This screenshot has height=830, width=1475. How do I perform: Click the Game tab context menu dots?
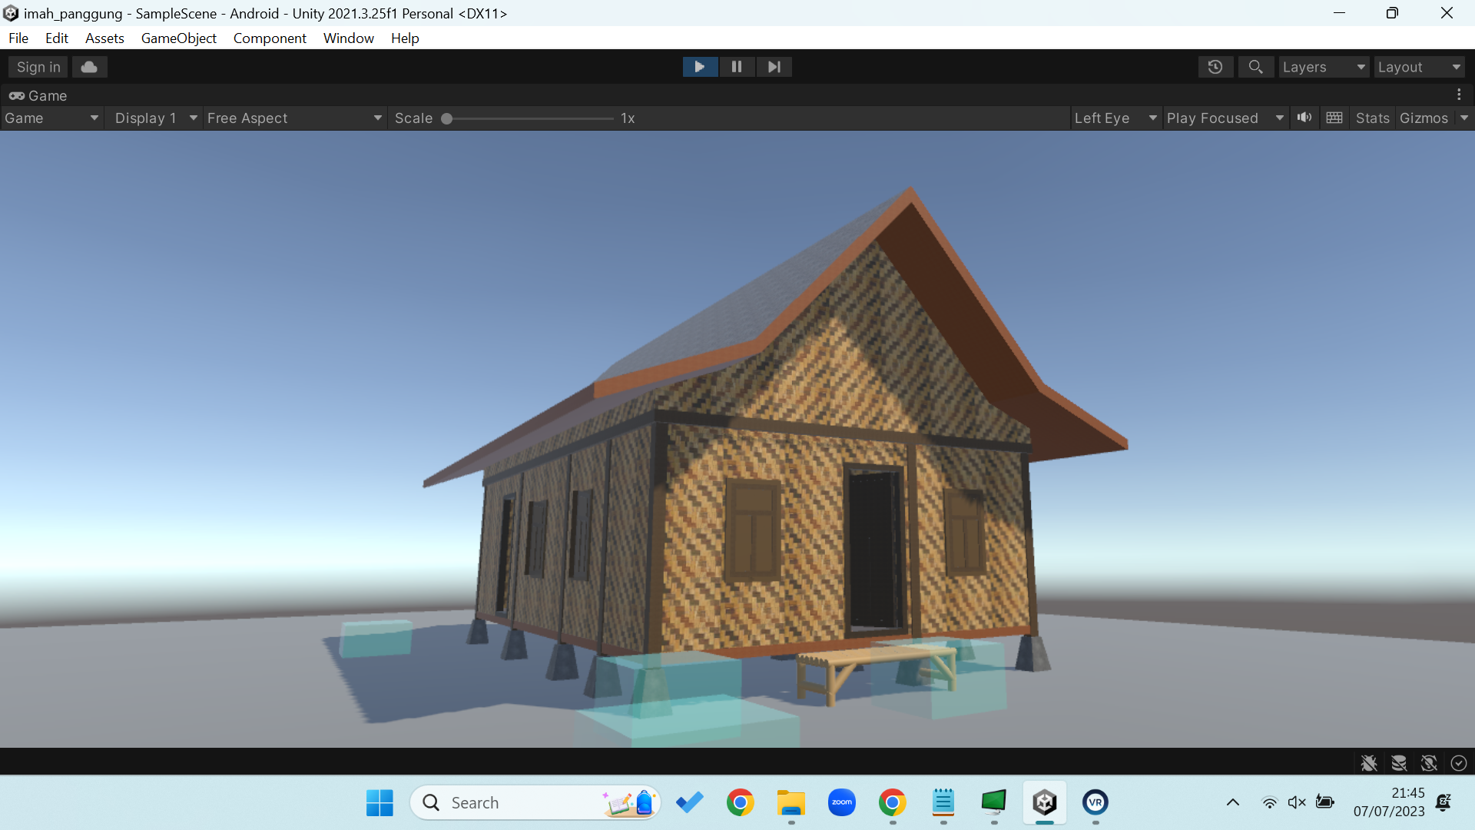click(1460, 95)
